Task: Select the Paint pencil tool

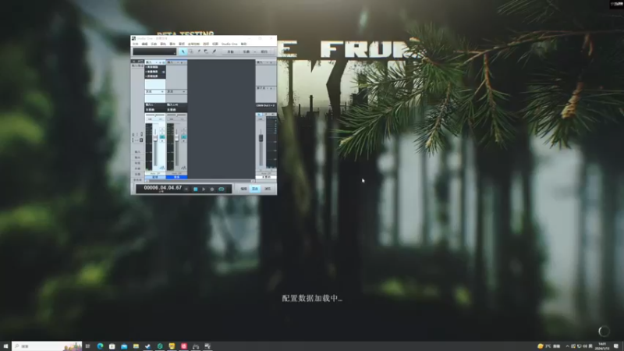Action: [214, 51]
